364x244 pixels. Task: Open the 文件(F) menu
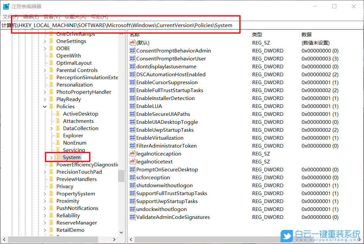pyautogui.click(x=11, y=17)
